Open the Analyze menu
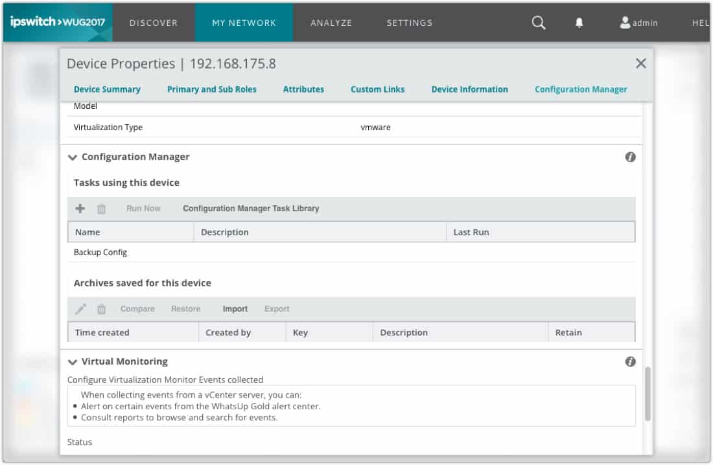Image resolution: width=713 pixels, height=465 pixels. point(331,23)
